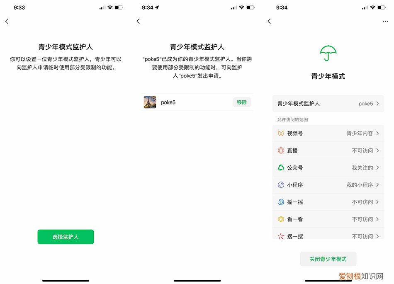
Task: Click the 选择监护人 green button
Action: click(x=65, y=237)
